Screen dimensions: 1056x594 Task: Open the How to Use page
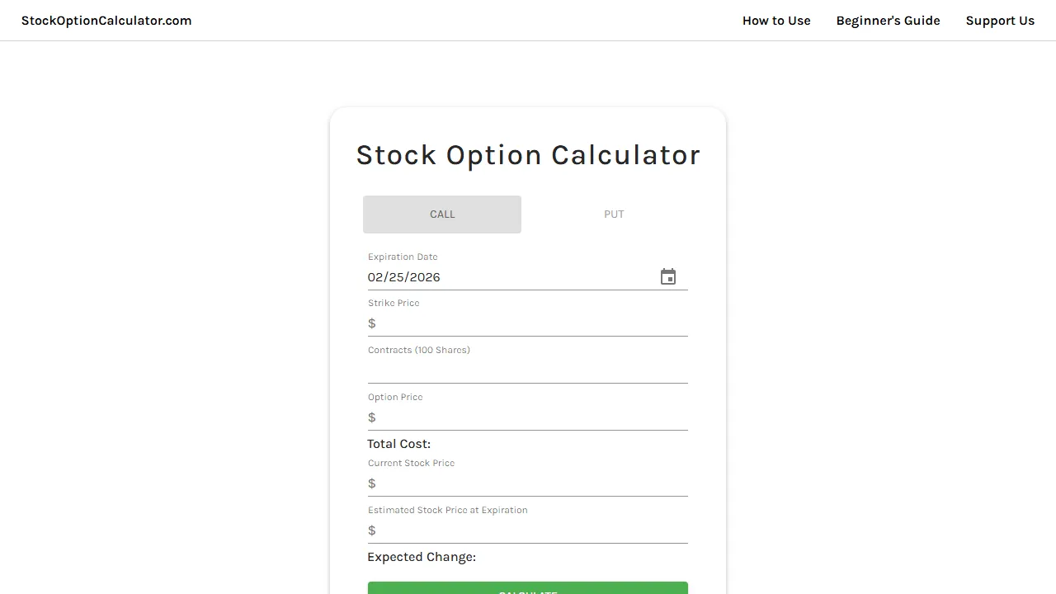point(775,21)
